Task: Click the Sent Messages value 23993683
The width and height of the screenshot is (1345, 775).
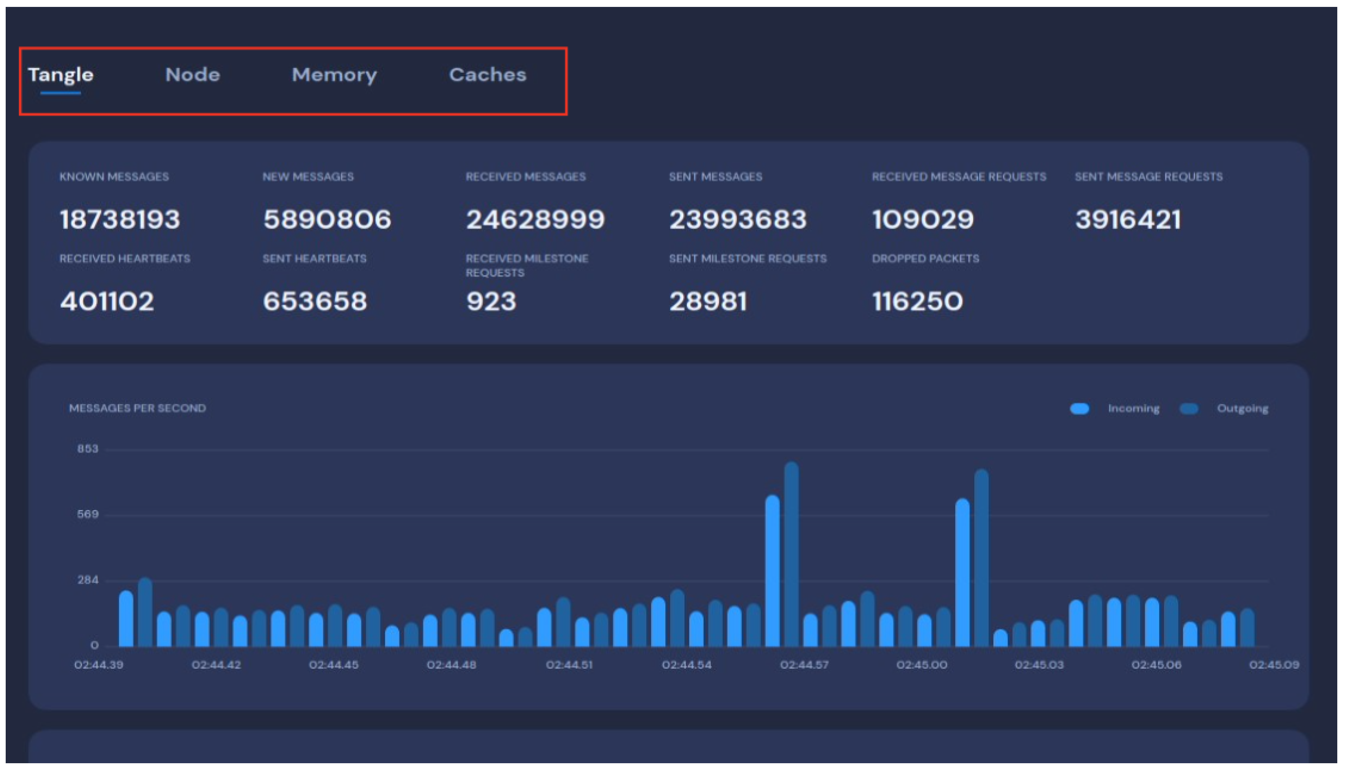Action: pos(738,219)
